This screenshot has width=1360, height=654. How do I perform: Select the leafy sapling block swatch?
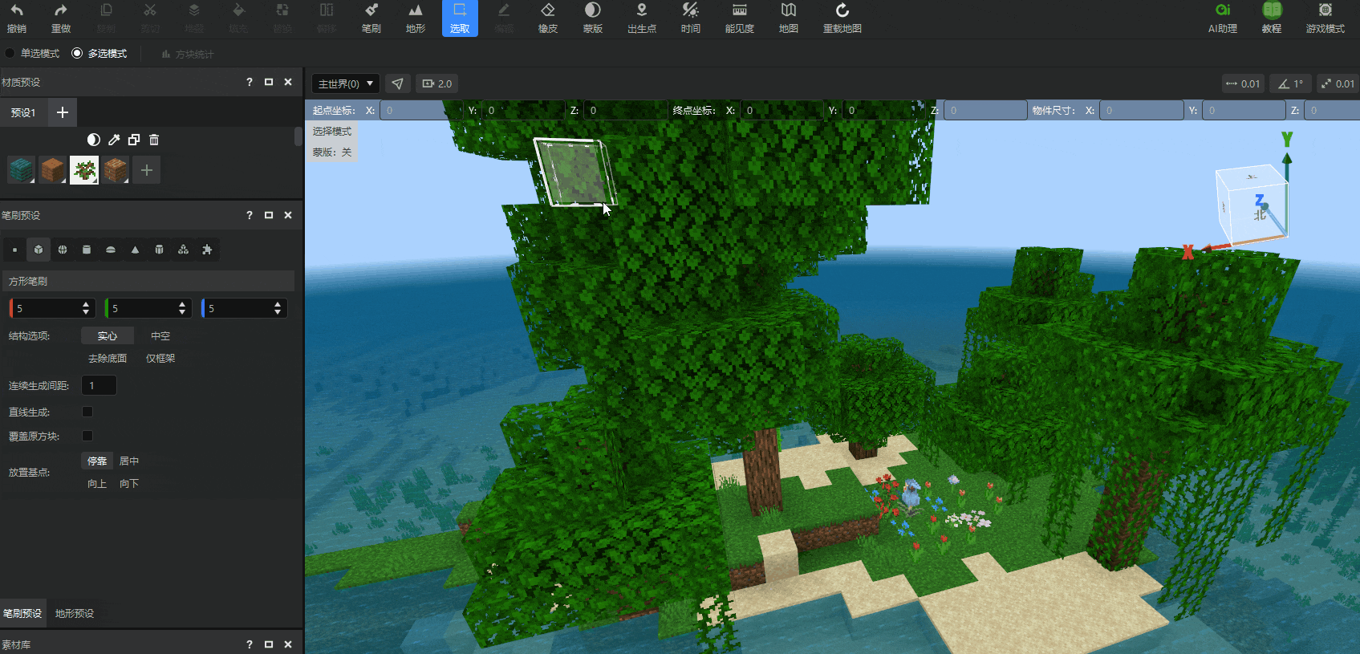(84, 170)
